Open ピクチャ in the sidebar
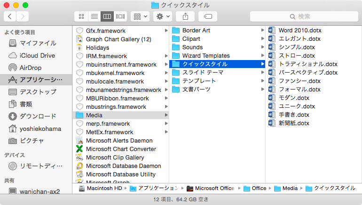Viewport: 362px width, 205px height. point(36,141)
